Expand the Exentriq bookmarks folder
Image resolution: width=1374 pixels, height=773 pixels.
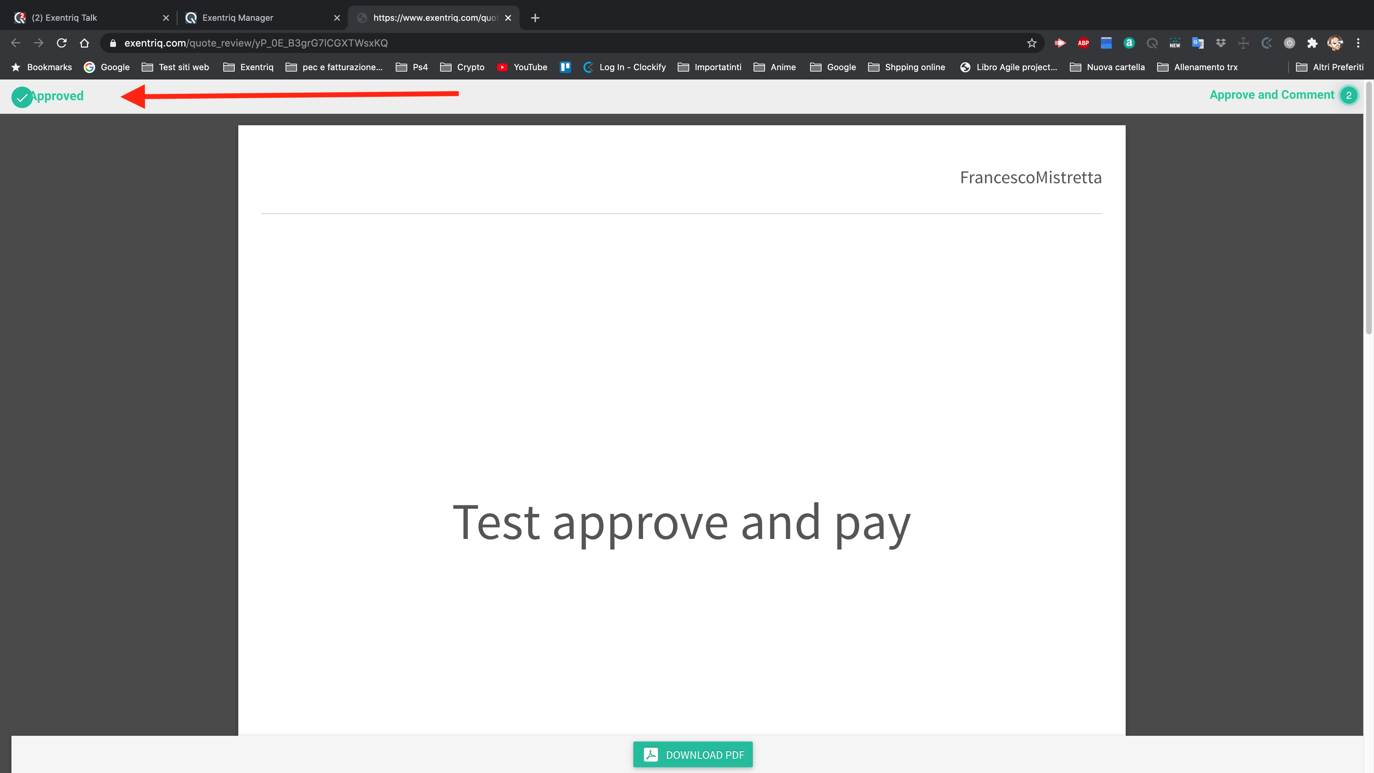click(249, 67)
